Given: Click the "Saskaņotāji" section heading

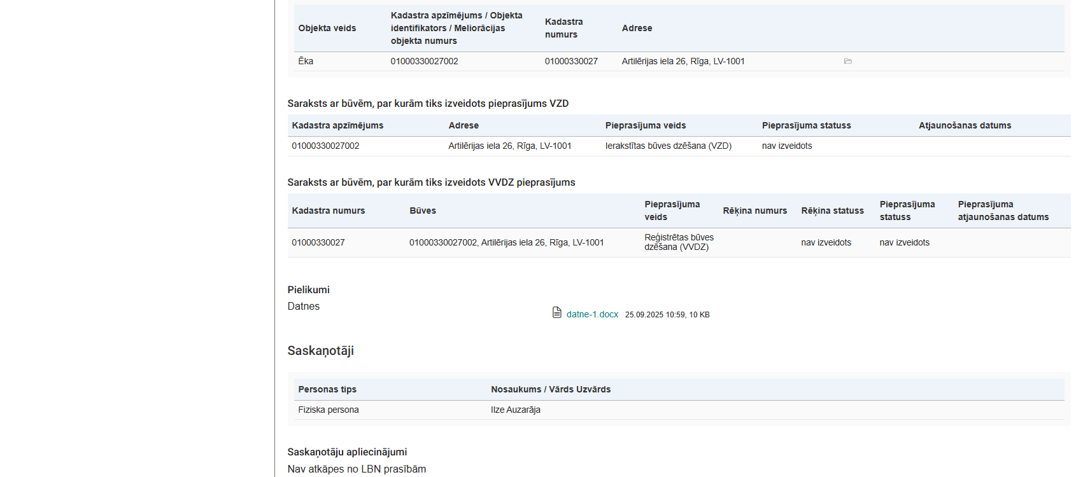Looking at the screenshot, I should [320, 350].
